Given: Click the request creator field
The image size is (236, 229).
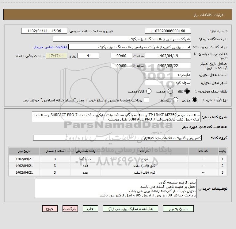Looking at the screenshot, I should 130,47.
